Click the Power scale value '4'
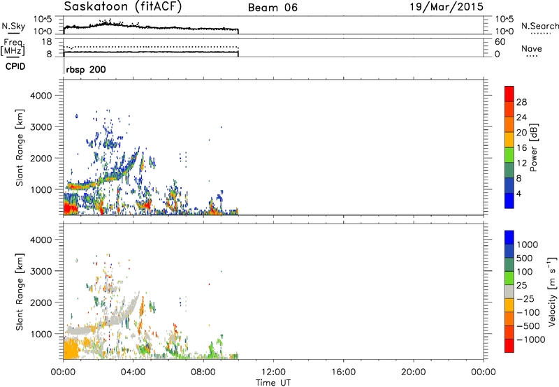Viewport: 559px width, 387px height. coord(519,193)
